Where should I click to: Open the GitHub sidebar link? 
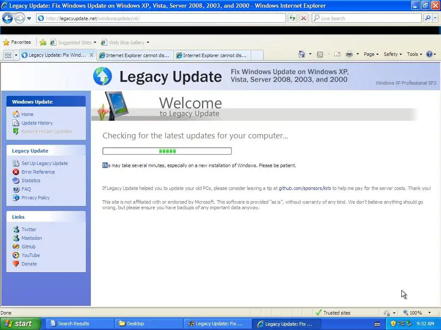coord(28,247)
